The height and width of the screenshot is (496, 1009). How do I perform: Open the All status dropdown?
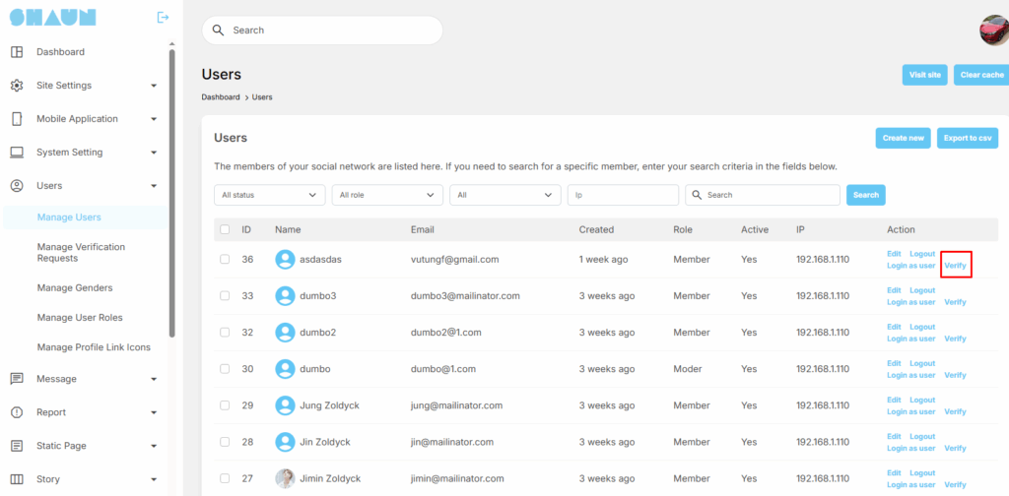pyautogui.click(x=269, y=195)
